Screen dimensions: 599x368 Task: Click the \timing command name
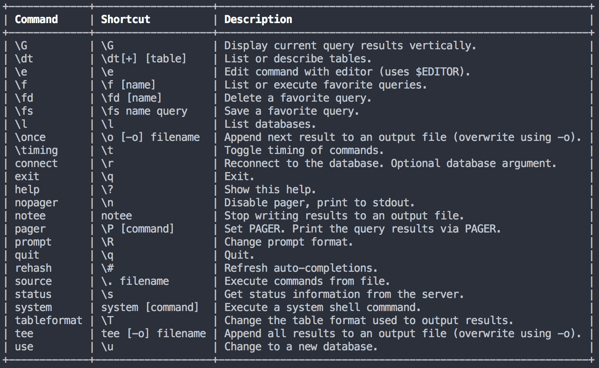click(36, 150)
